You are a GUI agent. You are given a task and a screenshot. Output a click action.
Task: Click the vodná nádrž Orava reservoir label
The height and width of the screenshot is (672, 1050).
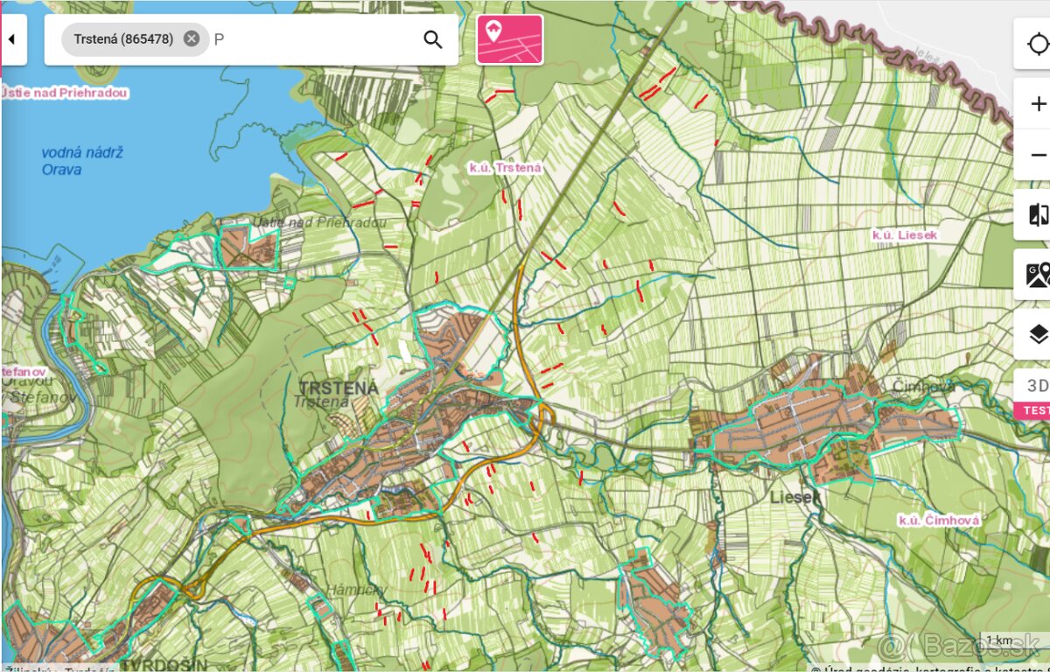tap(82, 161)
